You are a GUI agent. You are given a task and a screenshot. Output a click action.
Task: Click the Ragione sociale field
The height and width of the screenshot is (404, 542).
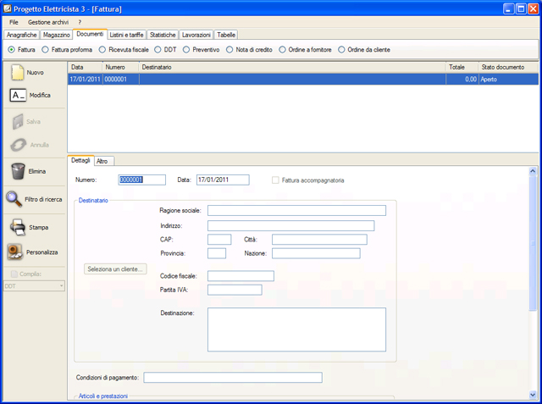[296, 210]
